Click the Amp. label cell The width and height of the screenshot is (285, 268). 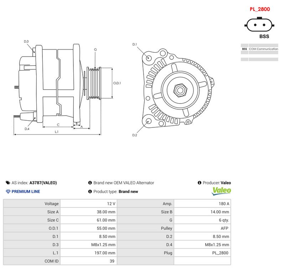coord(145,204)
